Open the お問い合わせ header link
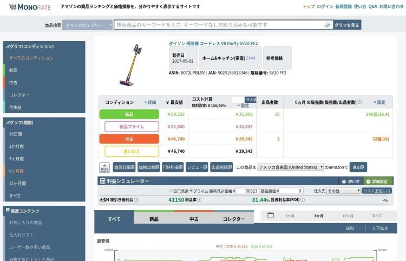The image size is (406, 261). [x=391, y=6]
